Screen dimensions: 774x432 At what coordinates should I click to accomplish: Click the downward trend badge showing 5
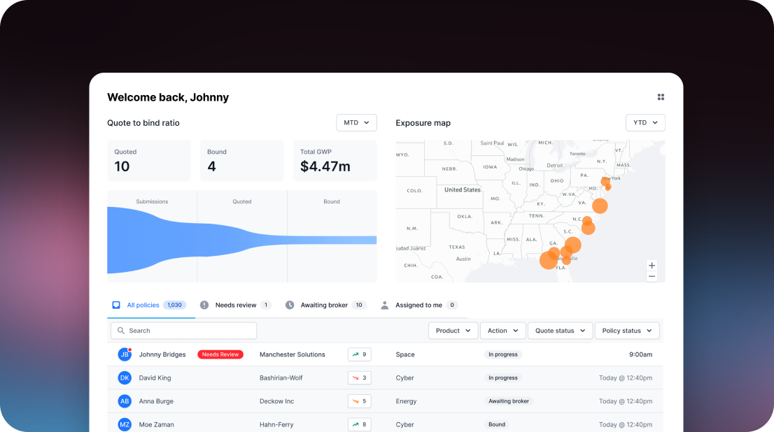point(360,401)
